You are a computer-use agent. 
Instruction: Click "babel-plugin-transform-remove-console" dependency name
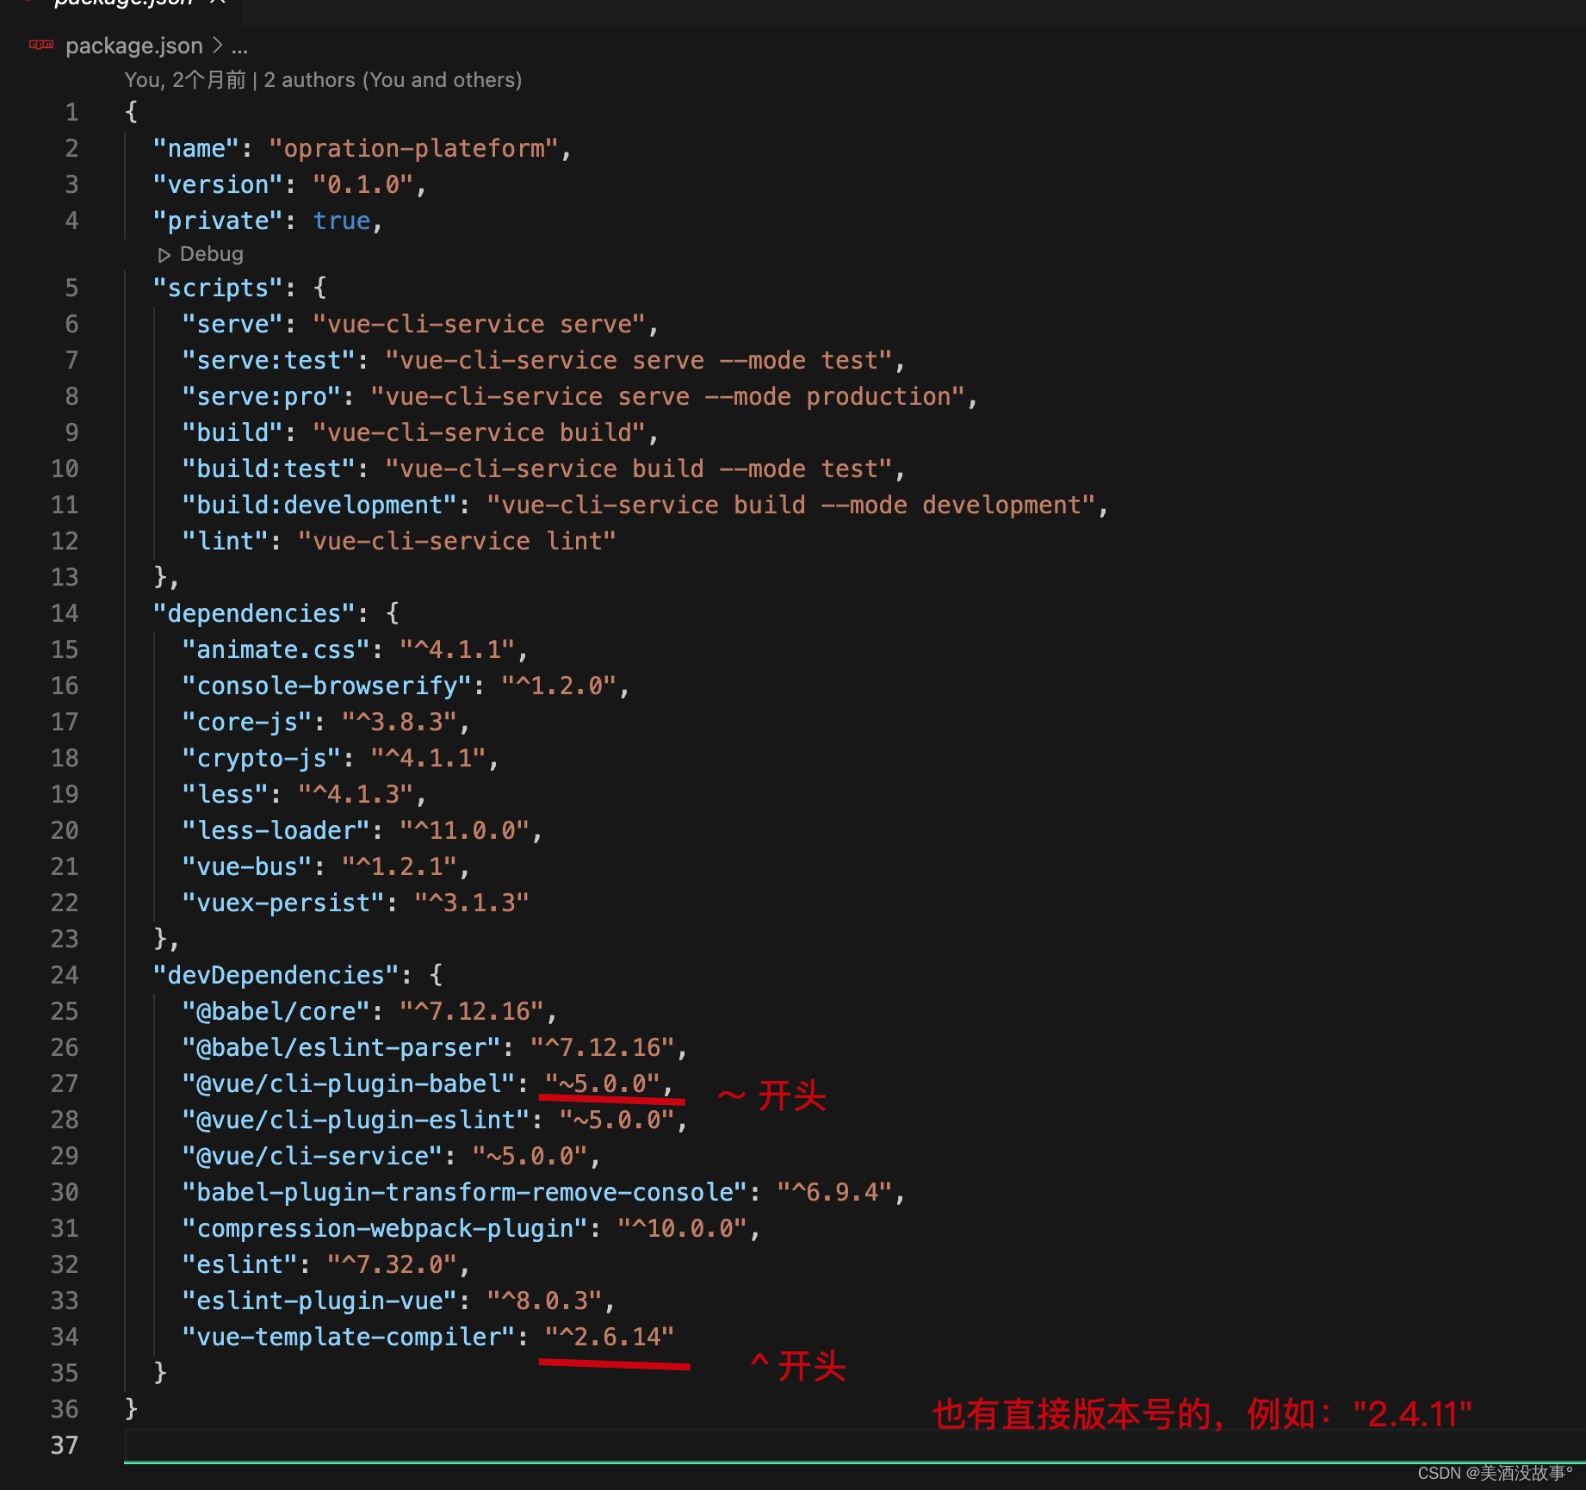465,1192
